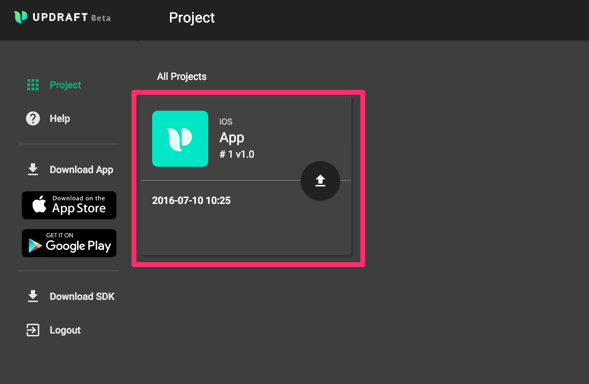
Task: Select the Project grid icon in sidebar
Action: pyautogui.click(x=32, y=84)
